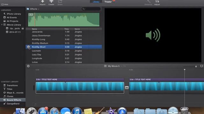
Task: Select the Kickflip Short row name
Action: point(39,47)
